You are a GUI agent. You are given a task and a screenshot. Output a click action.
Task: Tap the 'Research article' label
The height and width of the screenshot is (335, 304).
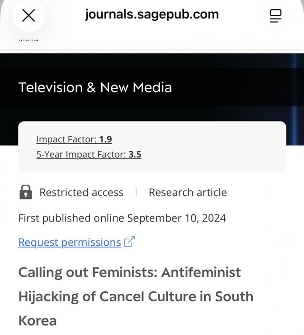pyautogui.click(x=188, y=192)
